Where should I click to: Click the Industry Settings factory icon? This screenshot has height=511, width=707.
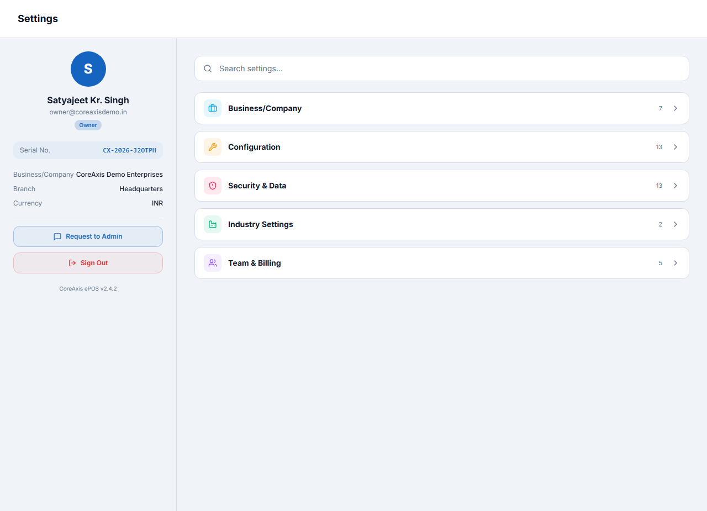tap(213, 224)
